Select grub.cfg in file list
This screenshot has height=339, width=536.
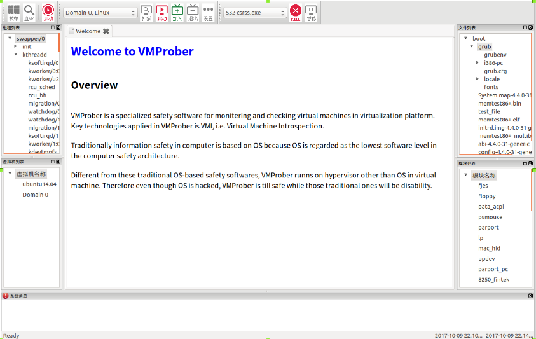495,71
